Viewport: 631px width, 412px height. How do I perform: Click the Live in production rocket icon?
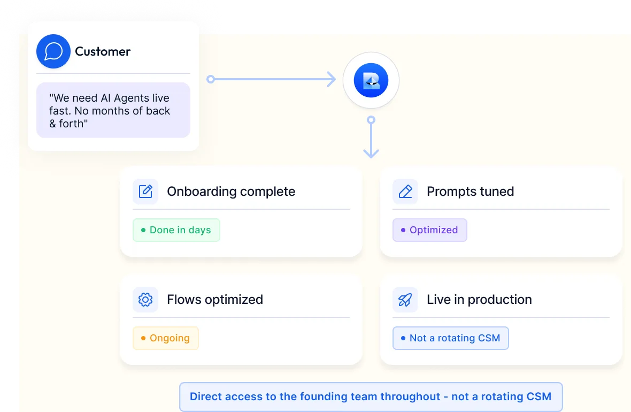click(405, 299)
